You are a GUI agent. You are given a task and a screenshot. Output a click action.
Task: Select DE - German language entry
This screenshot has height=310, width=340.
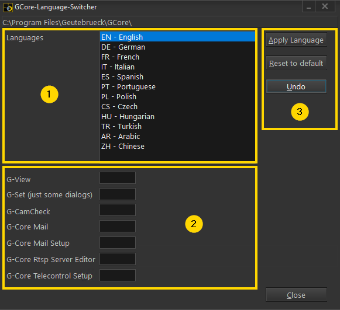tap(177, 47)
